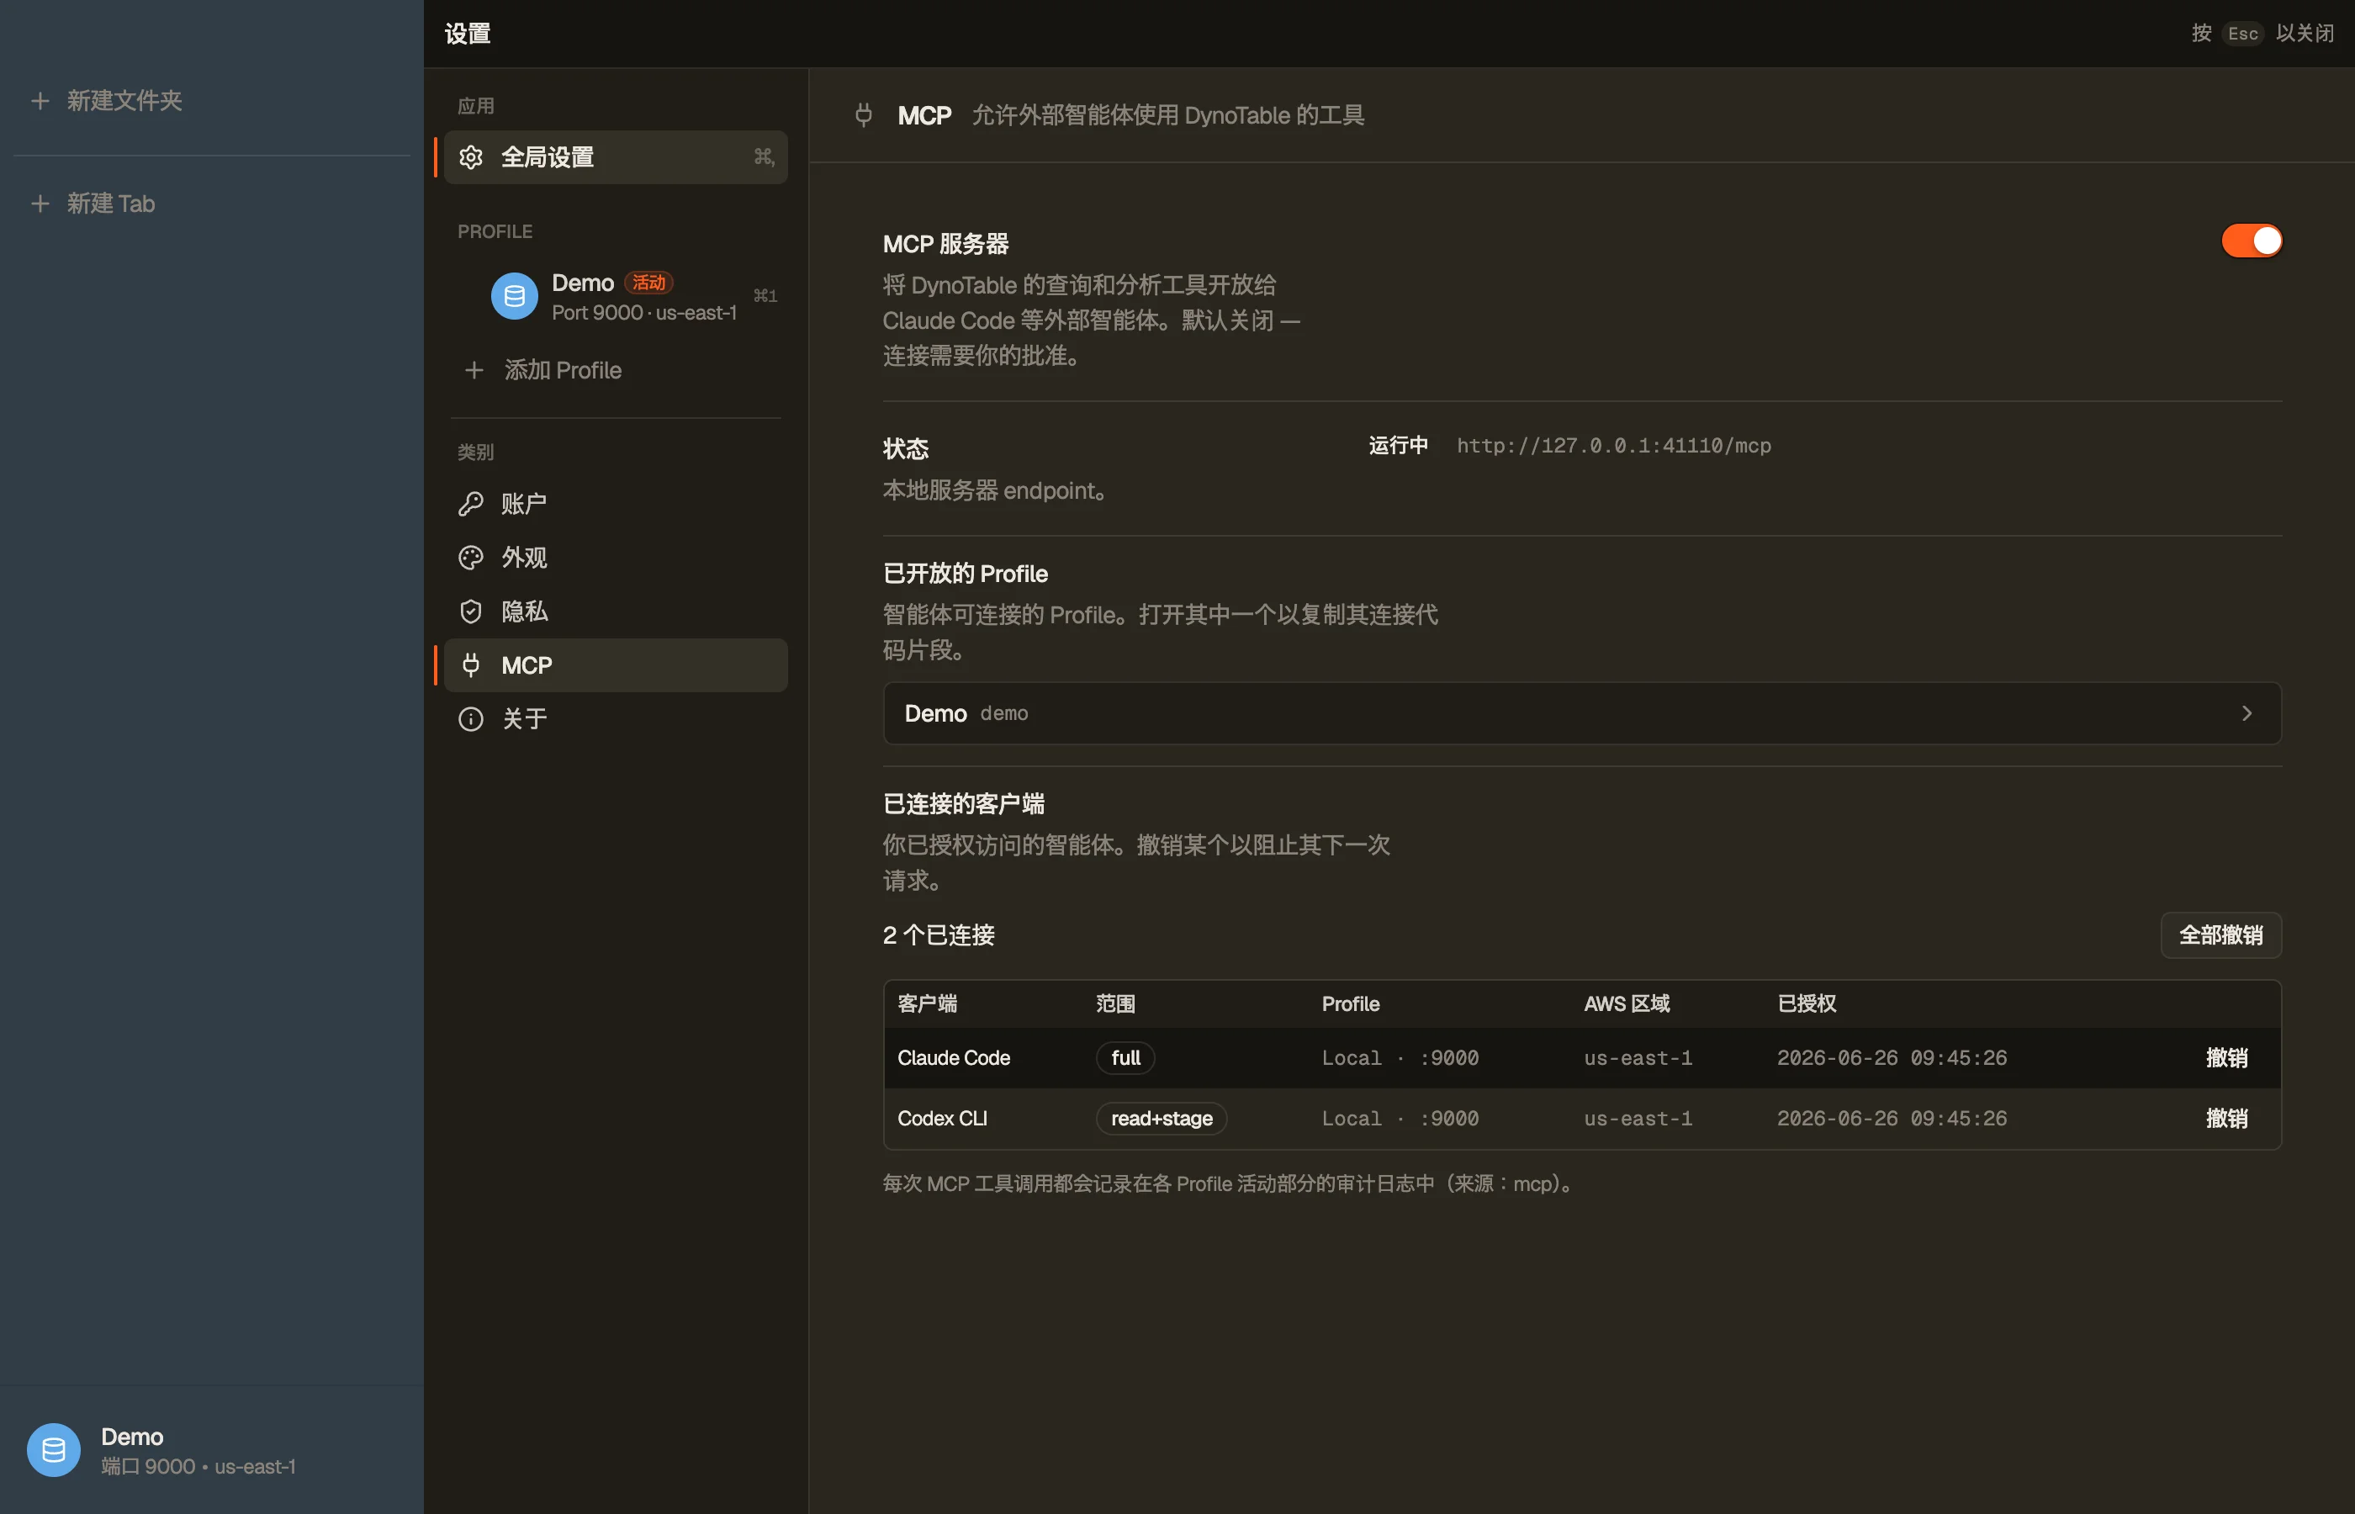Click the plus icon for 添加 Profile

coord(474,369)
